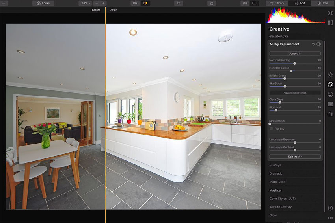Image resolution: width=335 pixels, height=223 pixels.
Task: Open the PRO tools category
Action: pos(330,104)
